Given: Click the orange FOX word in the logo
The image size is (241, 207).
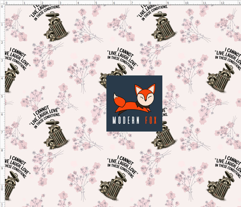Looking at the screenshot, I should point(149,120).
